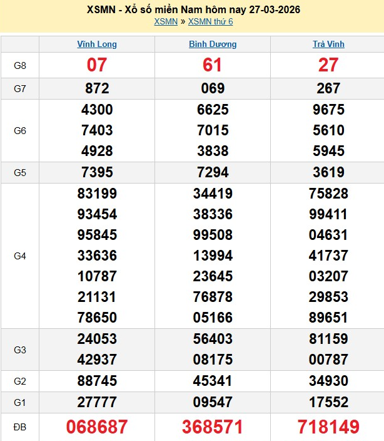The image size is (384, 441).
Task: Open the Bình Dương province link
Action: click(x=213, y=44)
